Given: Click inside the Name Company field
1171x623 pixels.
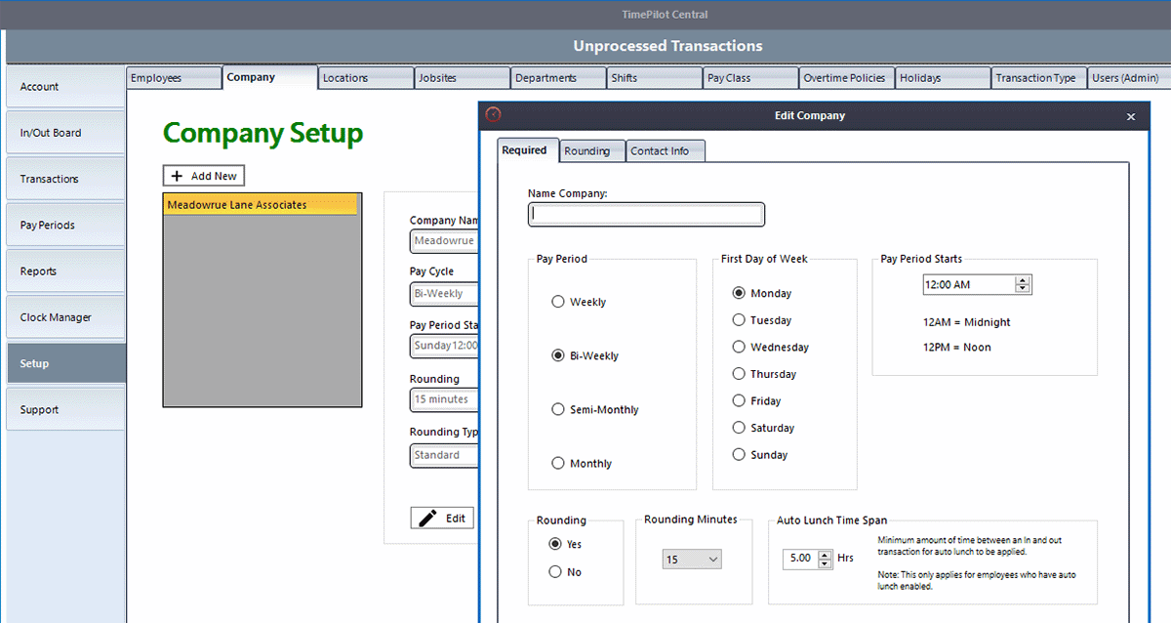Looking at the screenshot, I should pos(646,214).
